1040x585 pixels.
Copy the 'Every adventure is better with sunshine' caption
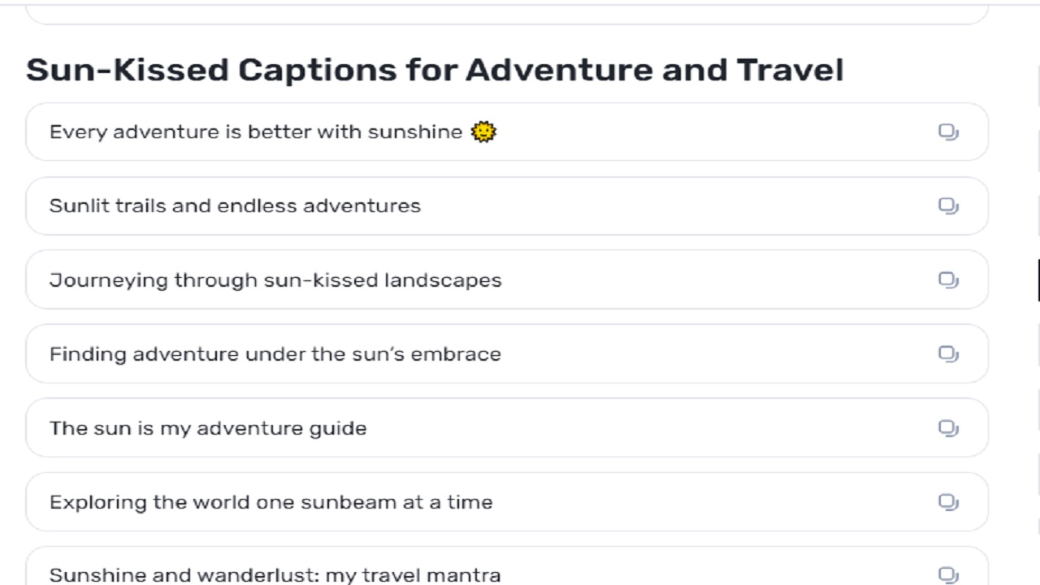[x=948, y=132]
